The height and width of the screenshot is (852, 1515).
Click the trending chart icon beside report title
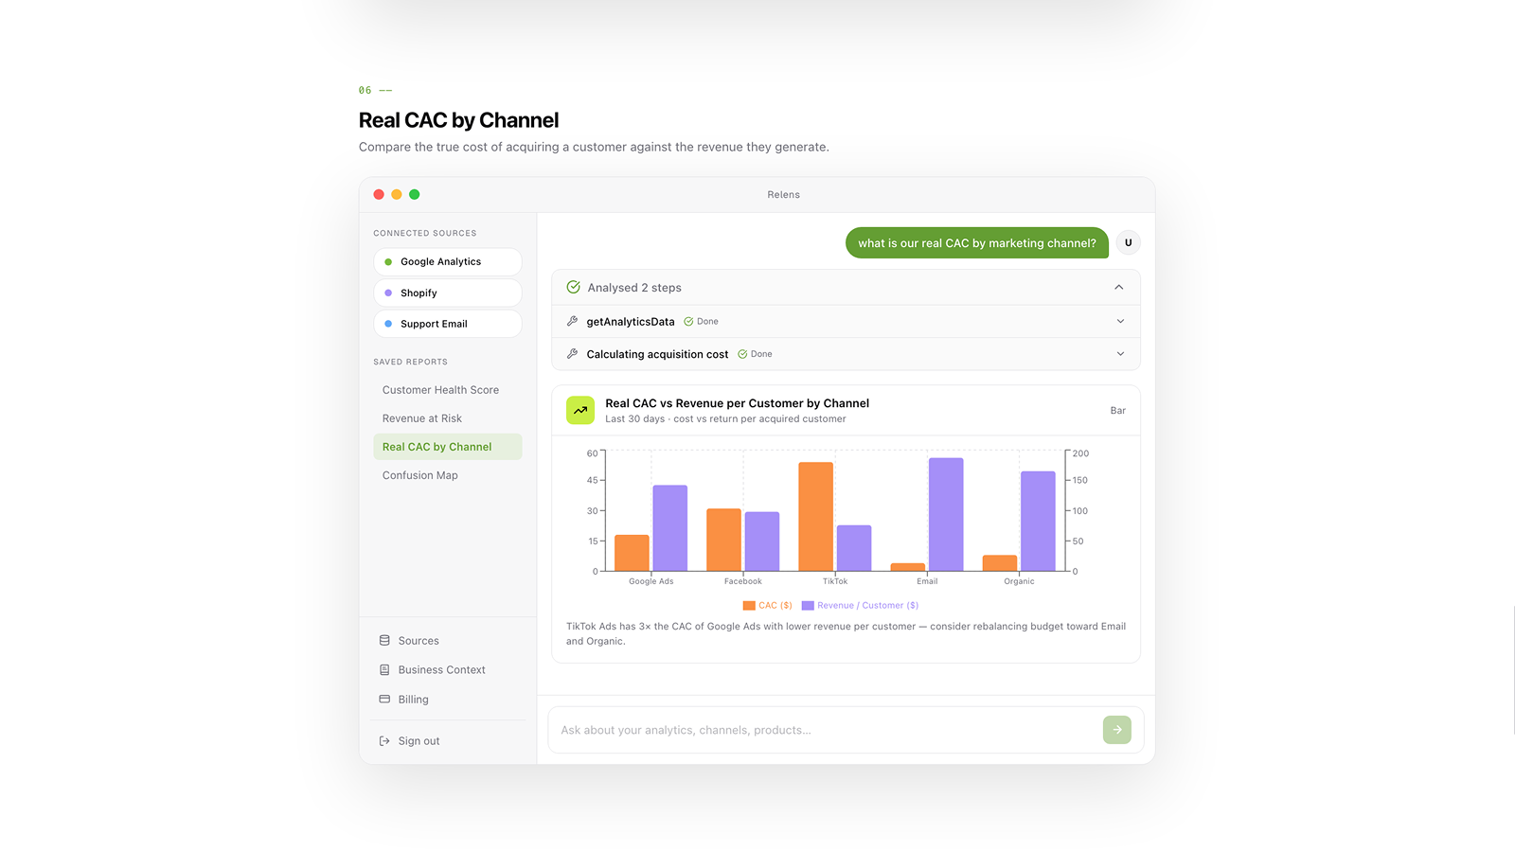[x=580, y=410]
